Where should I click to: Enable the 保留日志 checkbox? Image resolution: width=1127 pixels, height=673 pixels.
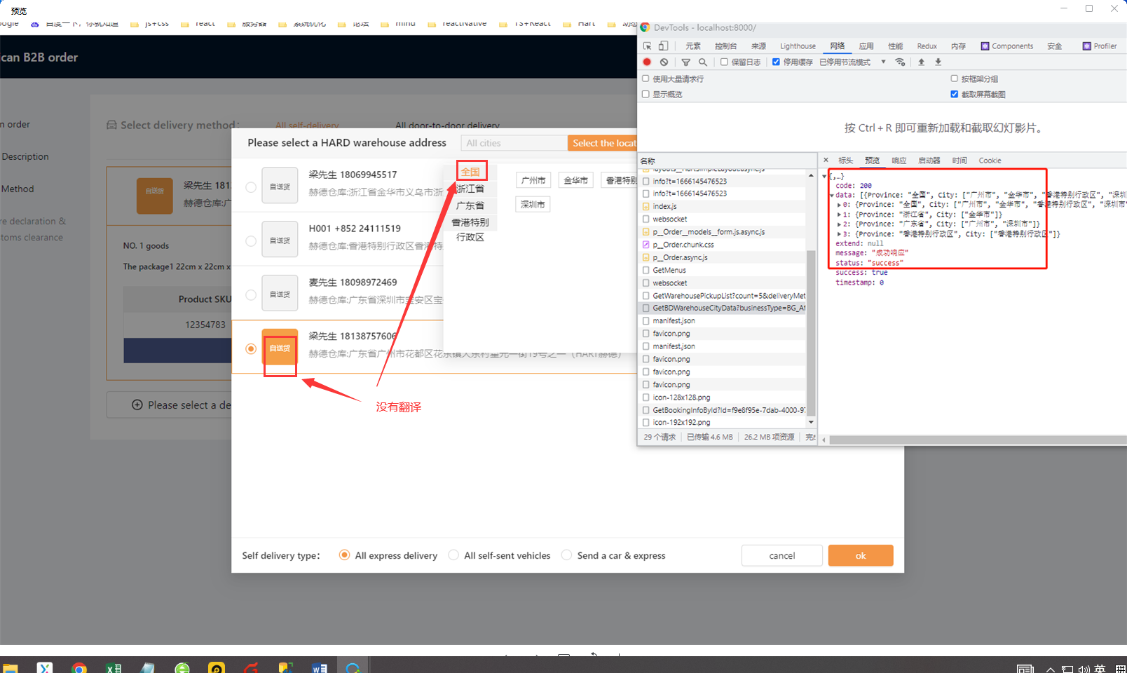724,62
